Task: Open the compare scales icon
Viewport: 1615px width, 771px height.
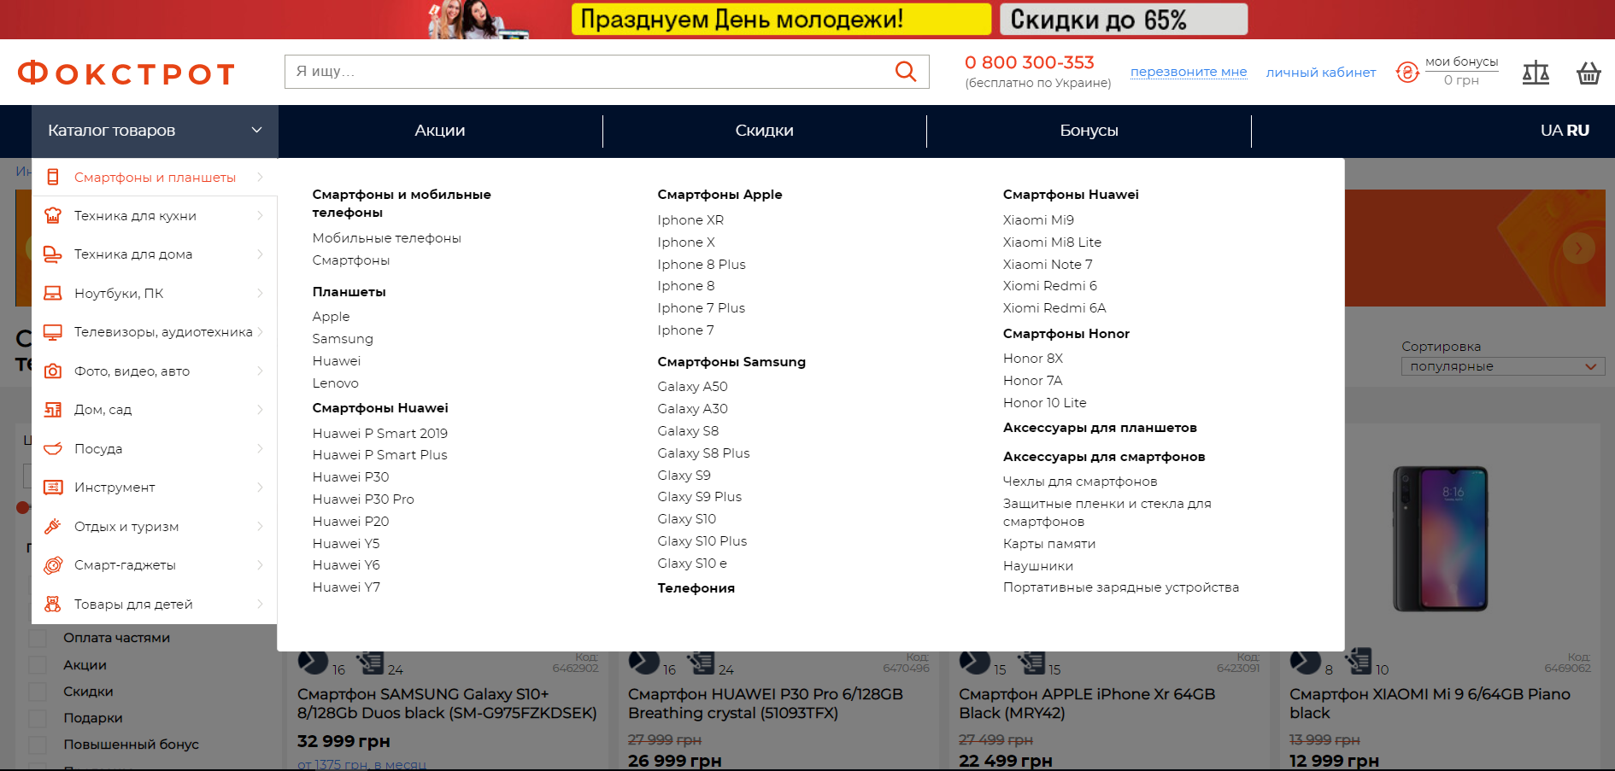Action: (x=1536, y=73)
